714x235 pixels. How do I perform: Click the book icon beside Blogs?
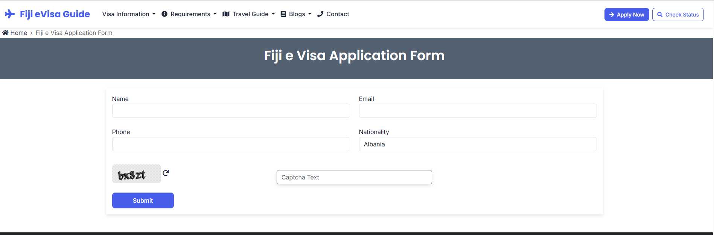tap(283, 14)
